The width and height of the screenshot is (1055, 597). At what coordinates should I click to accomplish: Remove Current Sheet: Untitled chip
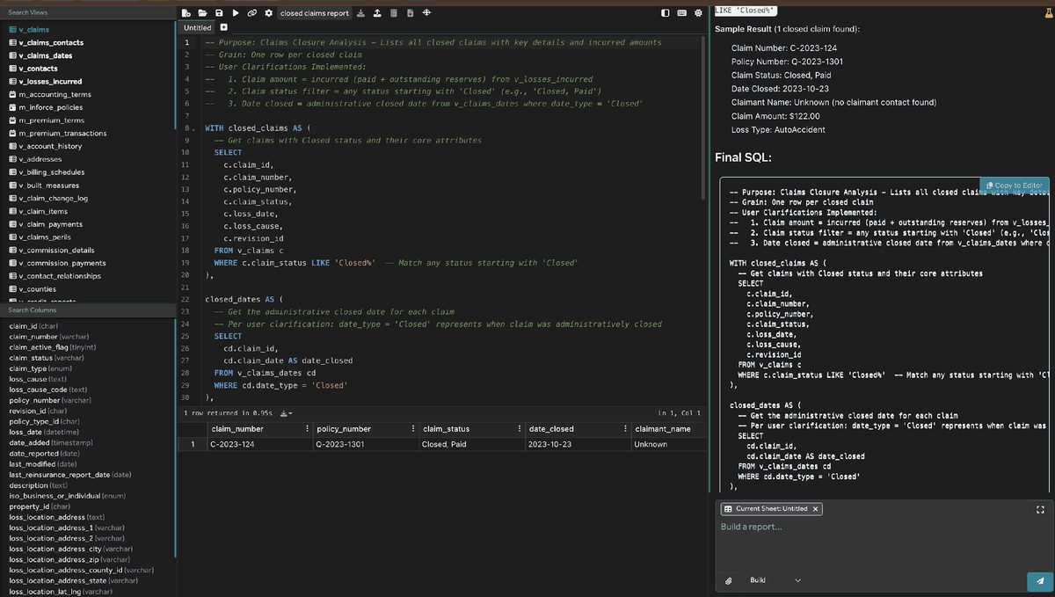(x=815, y=509)
